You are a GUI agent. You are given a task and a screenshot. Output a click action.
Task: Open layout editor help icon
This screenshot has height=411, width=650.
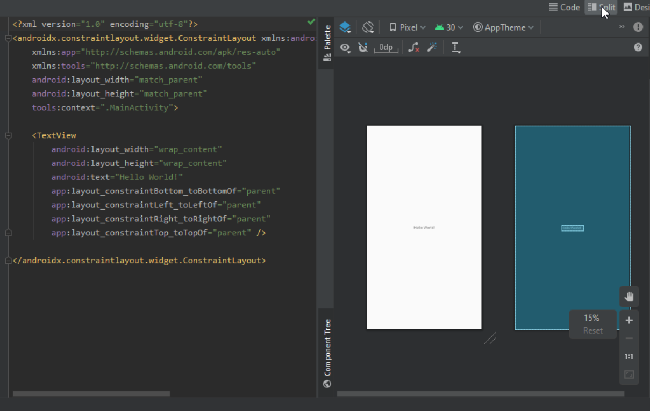638,47
